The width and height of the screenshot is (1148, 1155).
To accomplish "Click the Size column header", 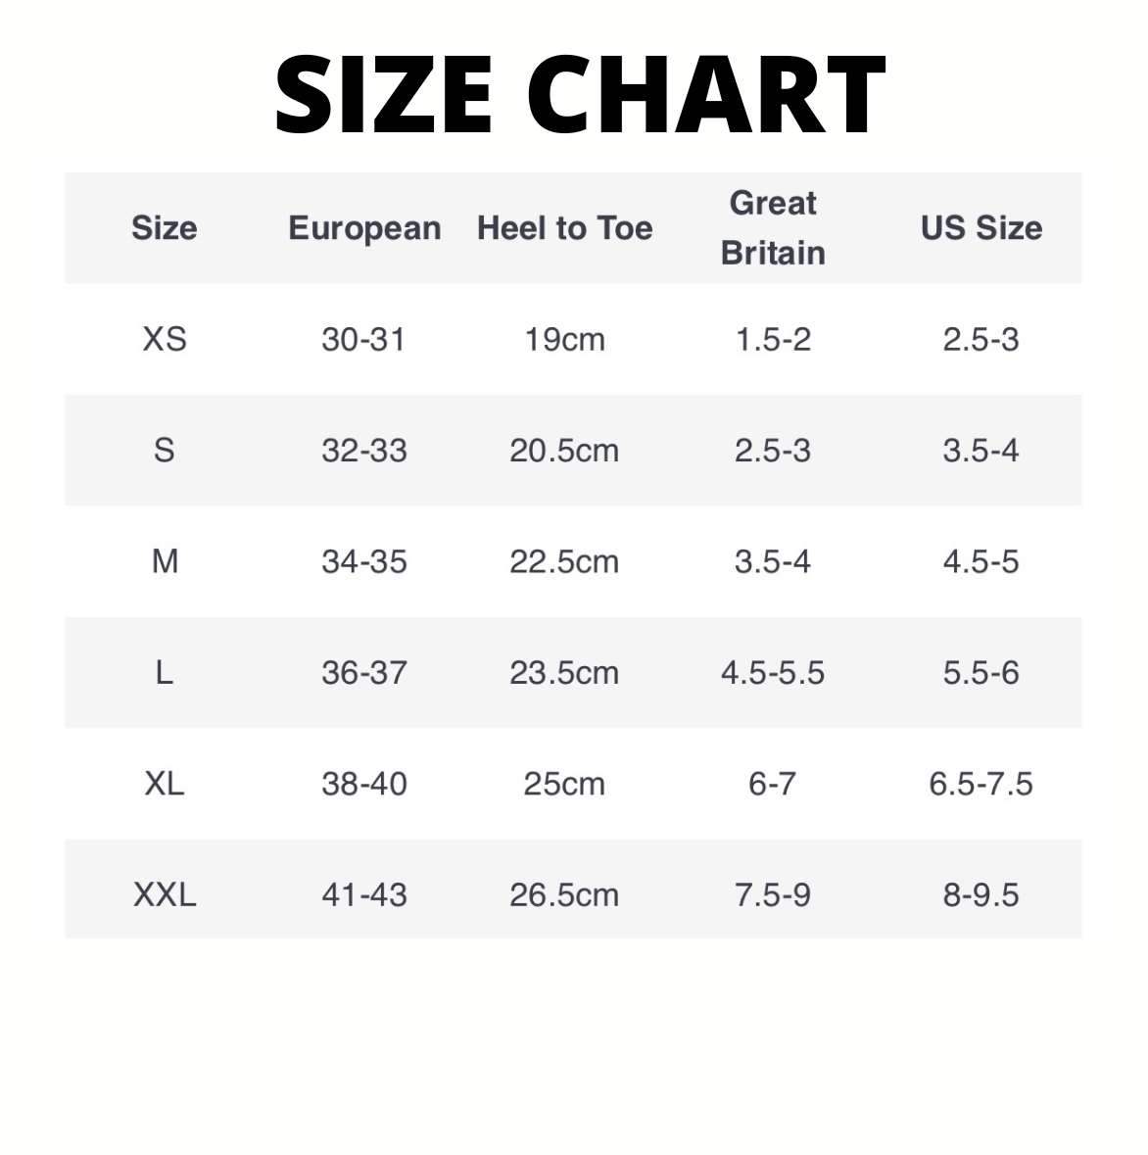I will (x=165, y=228).
